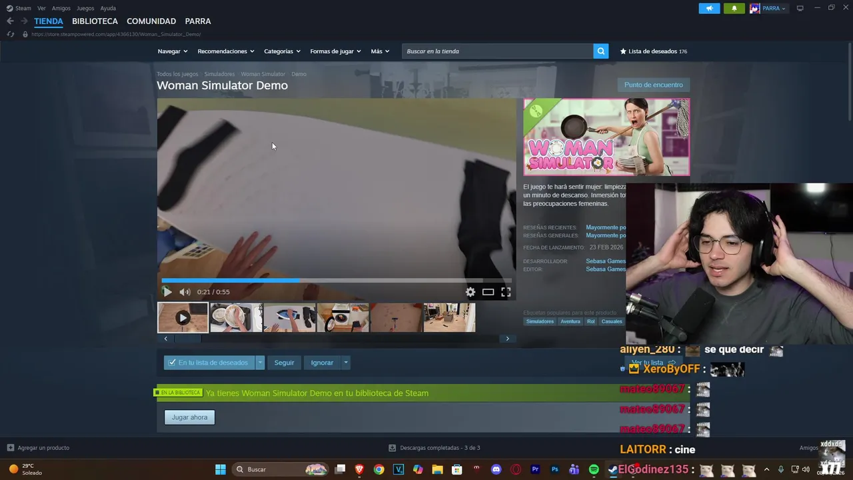Click the Seguir button
This screenshot has height=480, width=853.
pyautogui.click(x=284, y=363)
